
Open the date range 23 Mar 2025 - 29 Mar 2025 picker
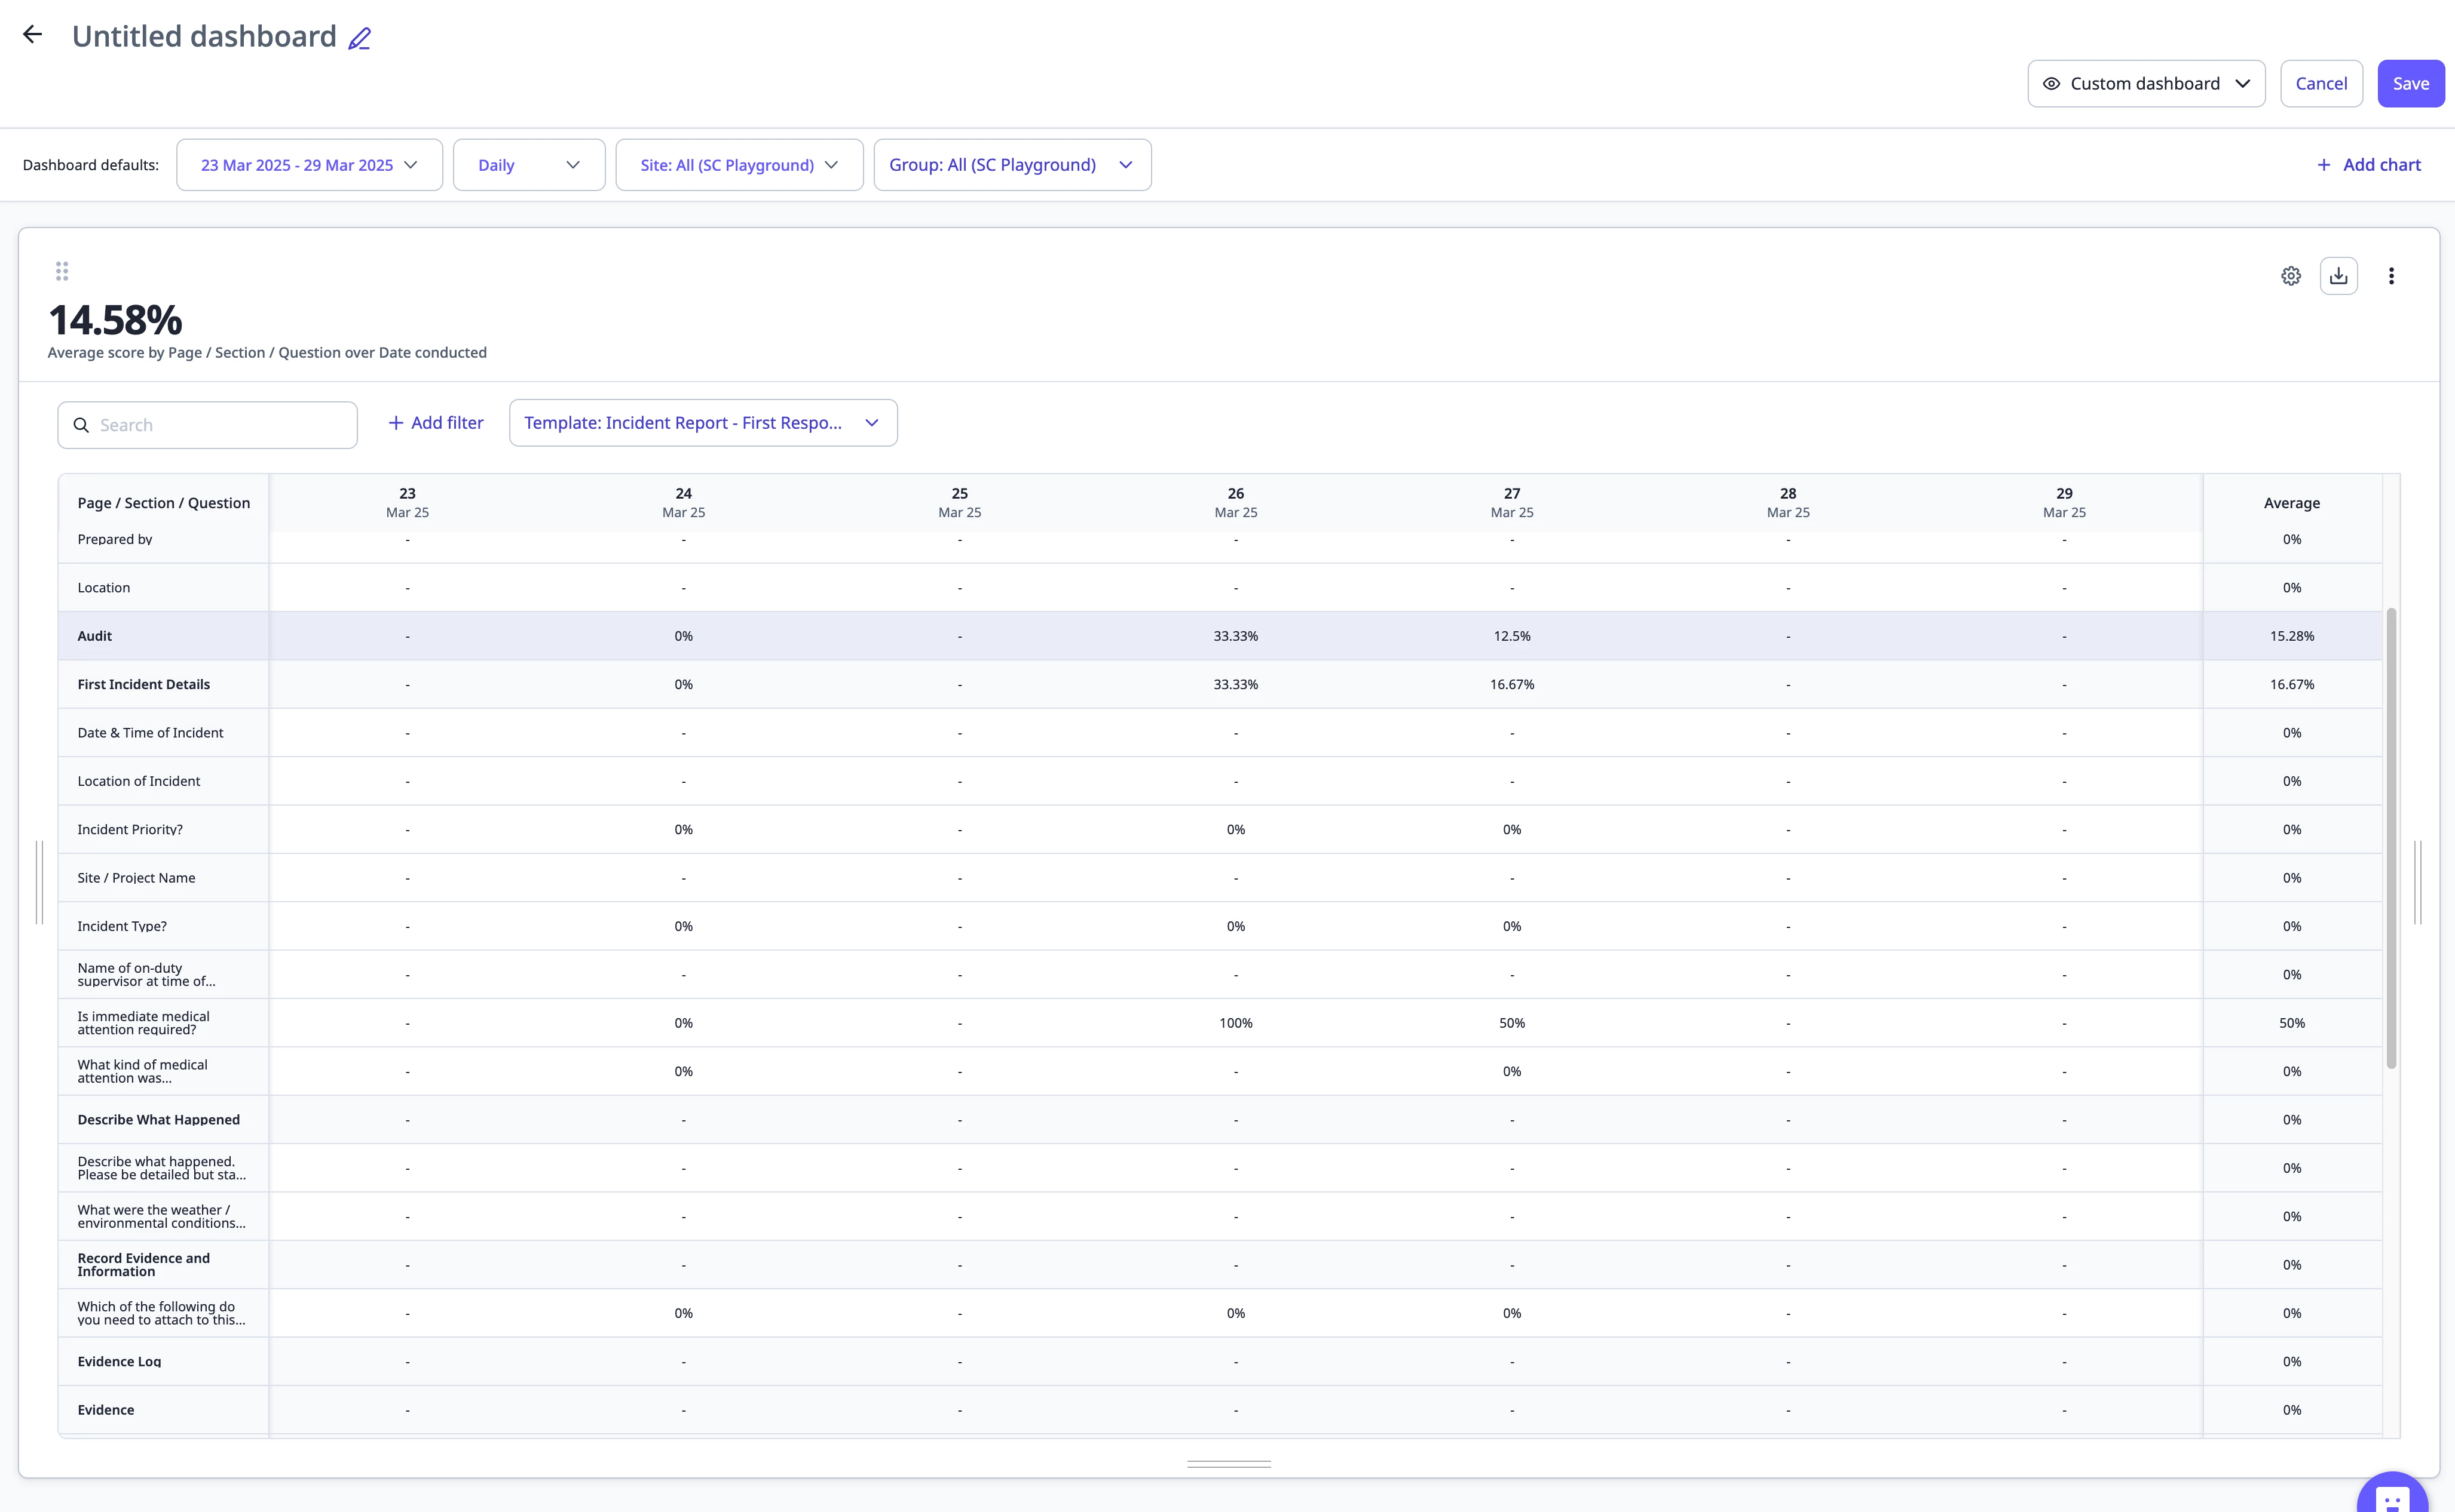[309, 165]
